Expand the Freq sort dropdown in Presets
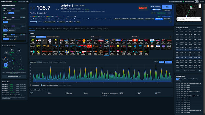 point(96,37)
